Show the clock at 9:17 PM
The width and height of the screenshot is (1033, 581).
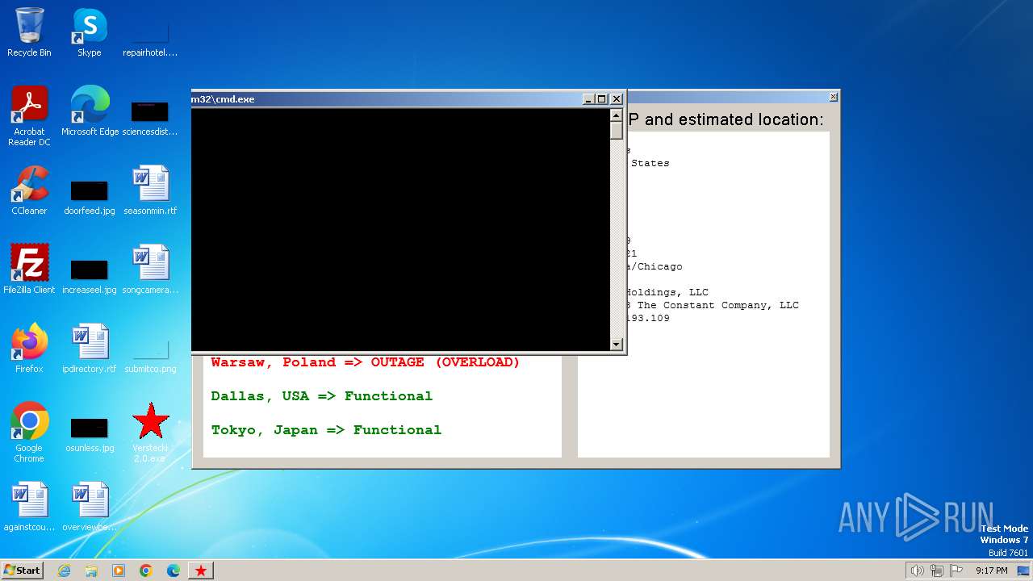click(991, 571)
